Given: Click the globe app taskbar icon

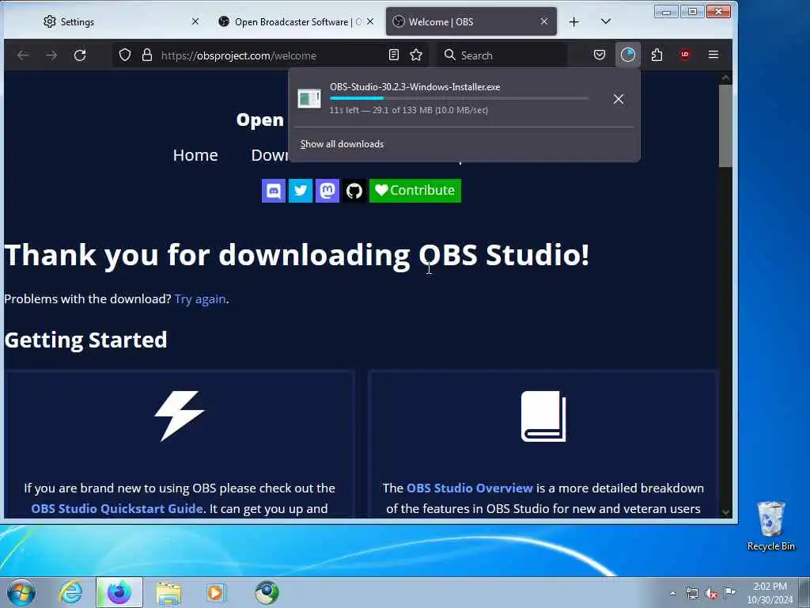Looking at the screenshot, I should click(x=267, y=592).
